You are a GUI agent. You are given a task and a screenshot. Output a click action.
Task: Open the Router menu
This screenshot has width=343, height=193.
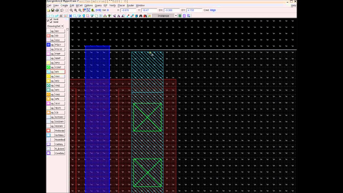(130, 5)
